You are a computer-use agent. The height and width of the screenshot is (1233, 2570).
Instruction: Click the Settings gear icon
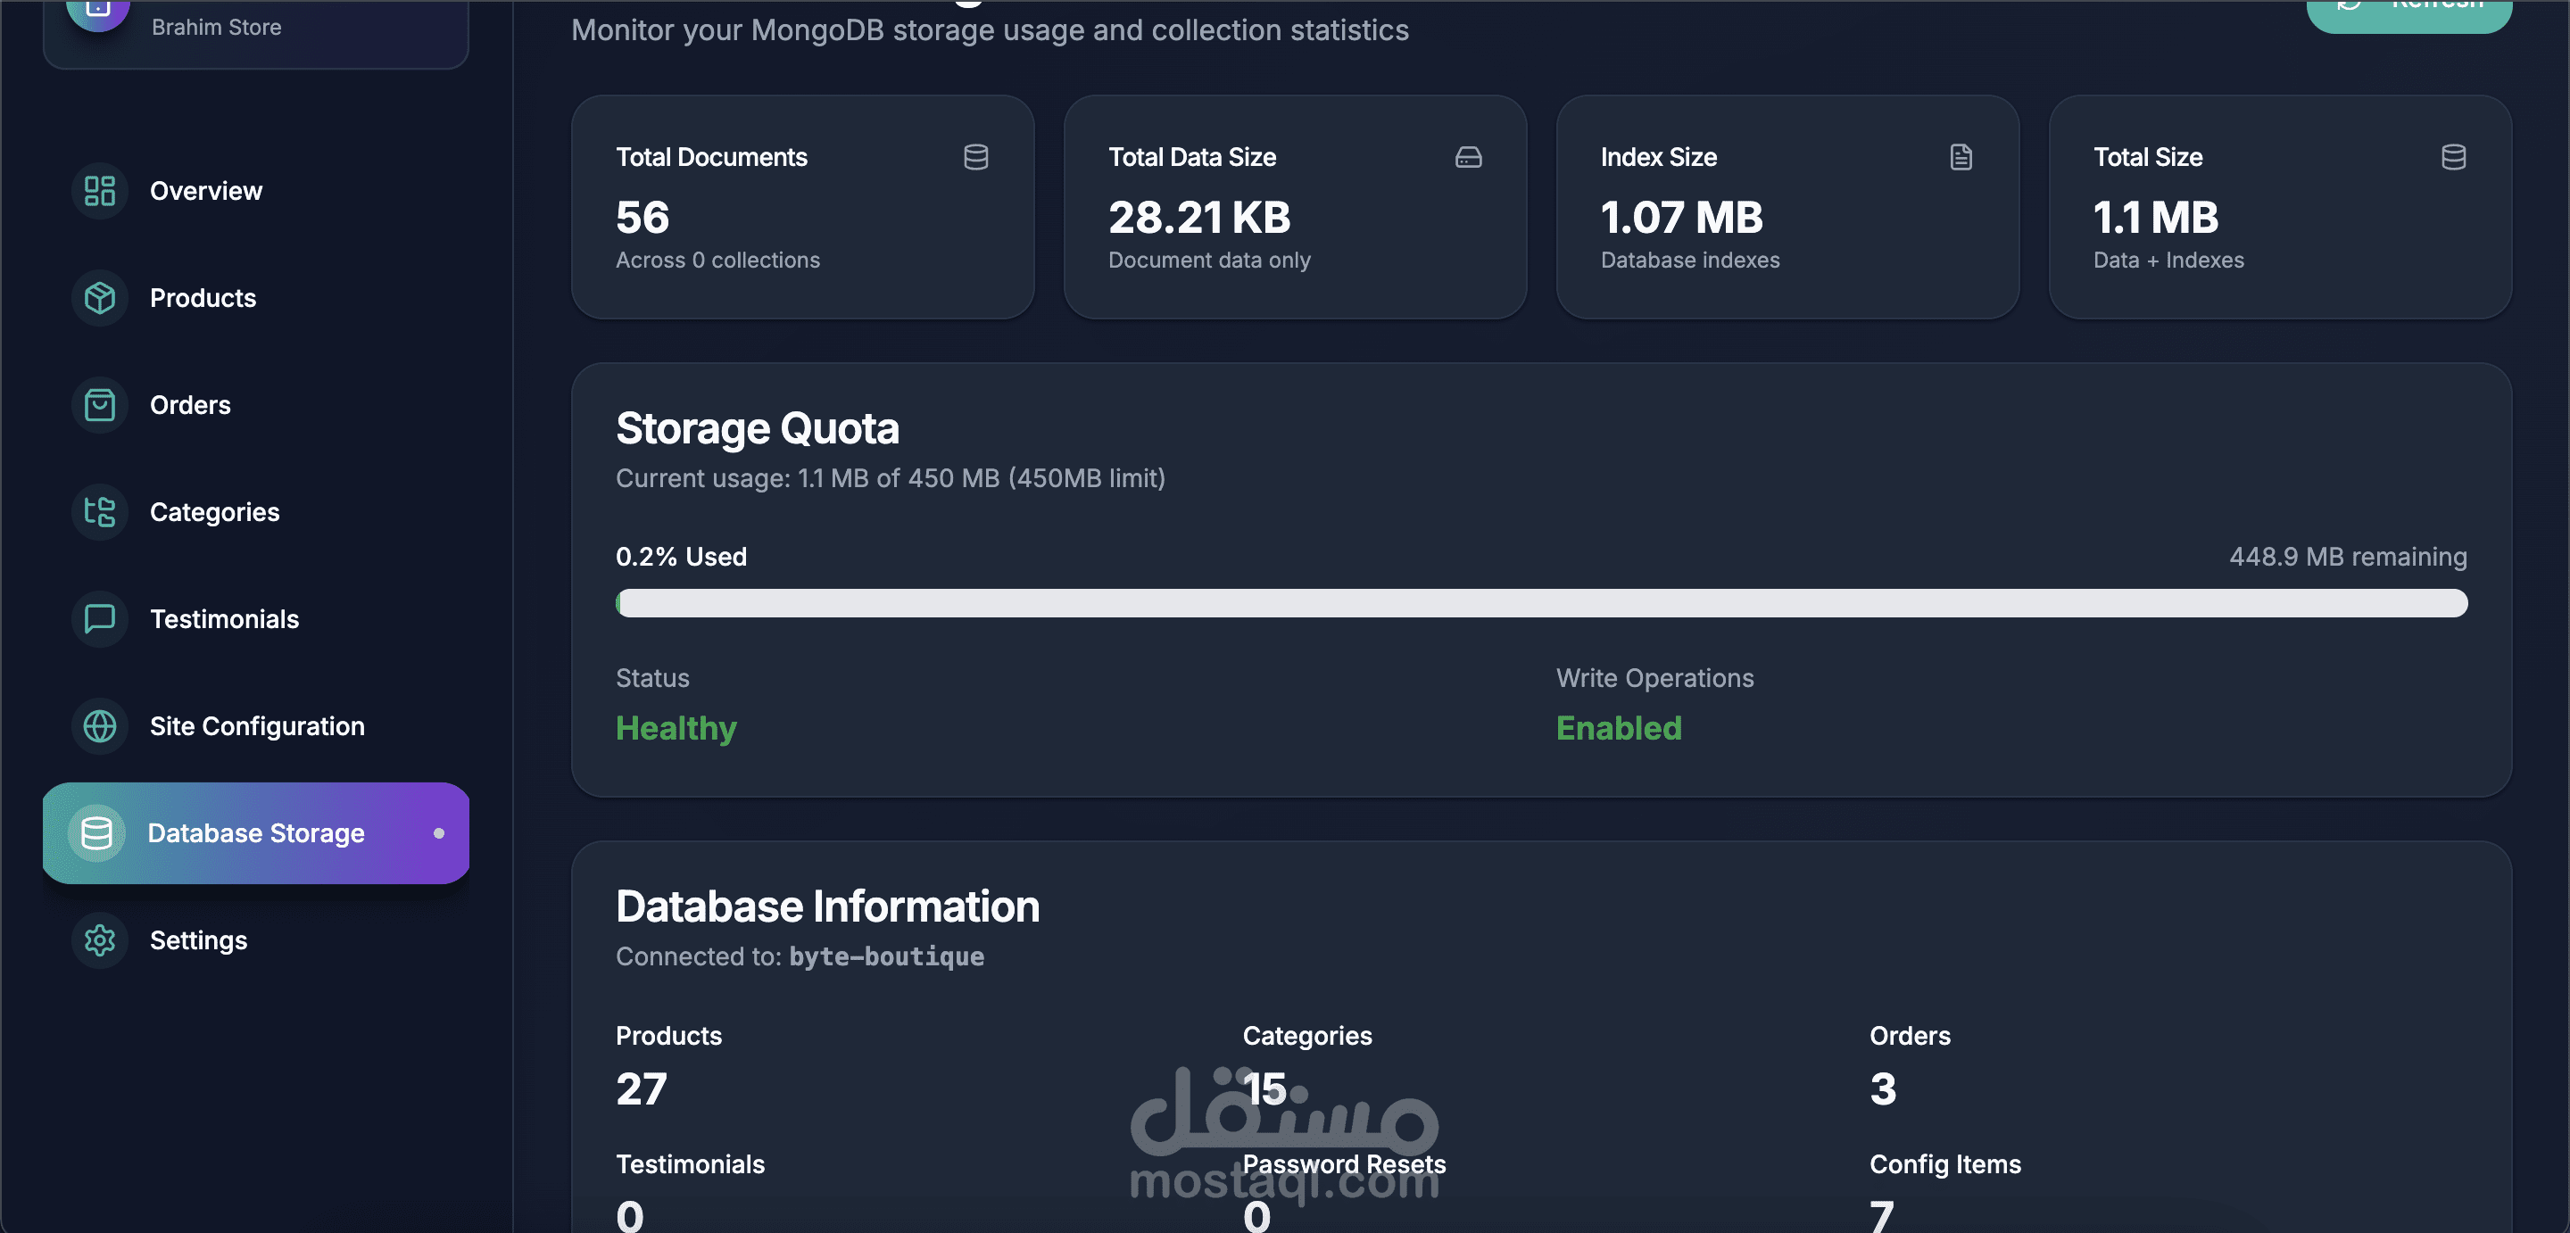coord(100,939)
